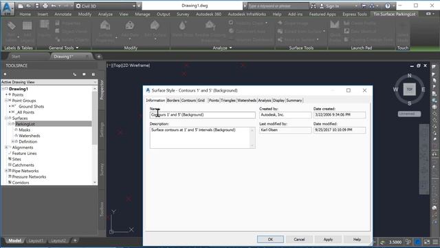Click the Undo arrow in quick access toolbar
The width and height of the screenshot is (440, 248).
(x=54, y=6)
